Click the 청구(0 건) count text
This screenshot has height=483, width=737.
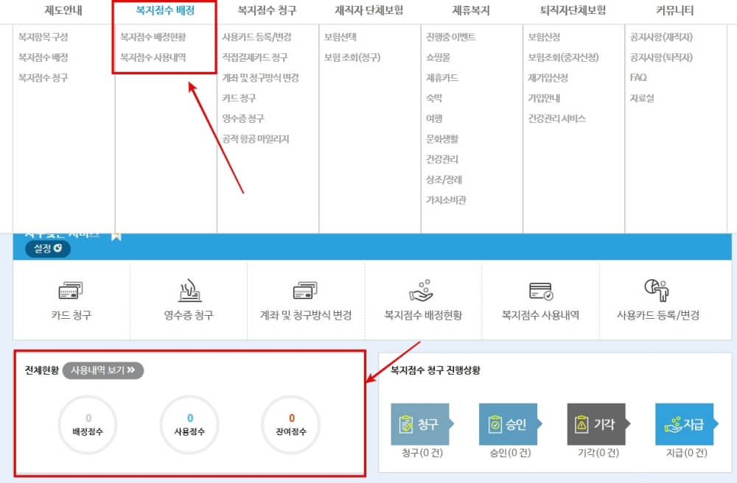tap(422, 453)
